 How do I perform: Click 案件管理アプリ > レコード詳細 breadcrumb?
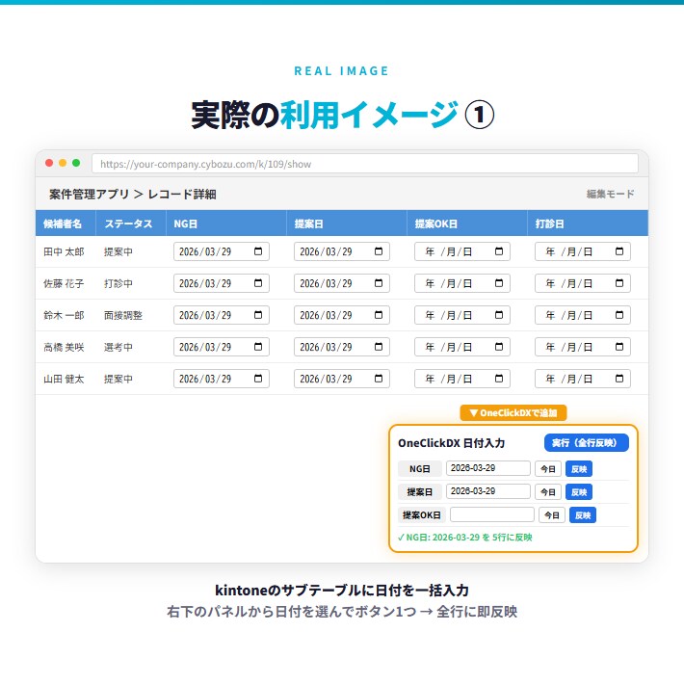click(133, 194)
